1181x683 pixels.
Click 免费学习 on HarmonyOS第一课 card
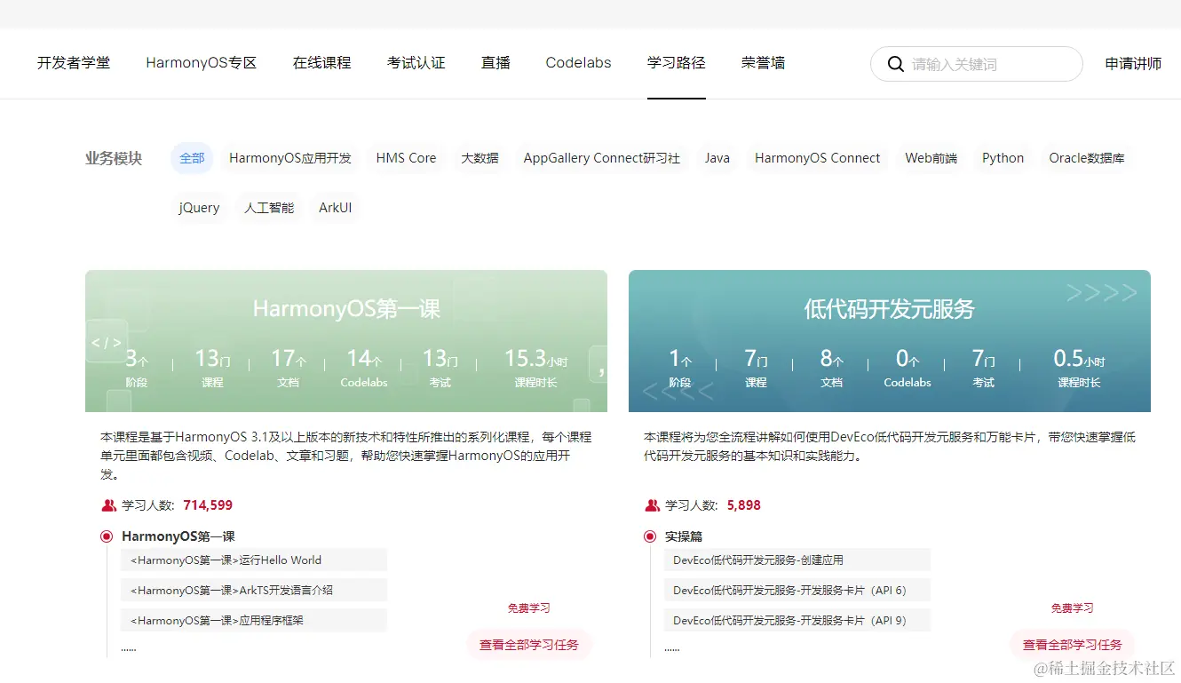(529, 608)
